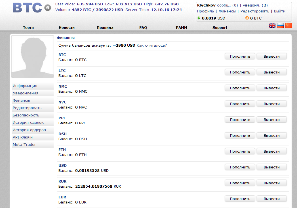Click Выйти to log out
Image resolution: width=297 pixels, height=208 pixels.
click(279, 11)
